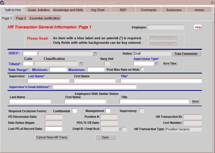Click the Position # field
The height and width of the screenshot is (153, 215).
pos(109,117)
